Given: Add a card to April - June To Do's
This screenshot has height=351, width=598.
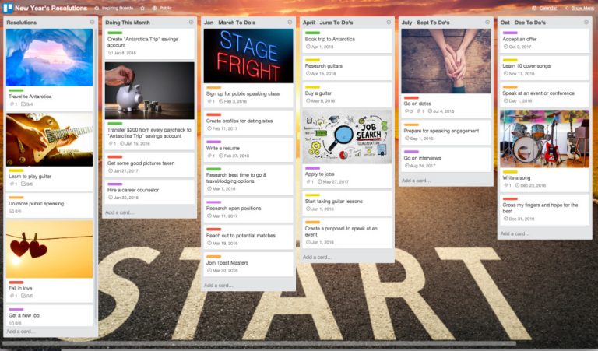Looking at the screenshot, I should coord(317,258).
